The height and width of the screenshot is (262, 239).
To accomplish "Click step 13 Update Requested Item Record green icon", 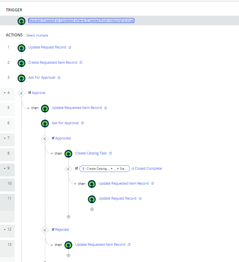I will (x=68, y=245).
